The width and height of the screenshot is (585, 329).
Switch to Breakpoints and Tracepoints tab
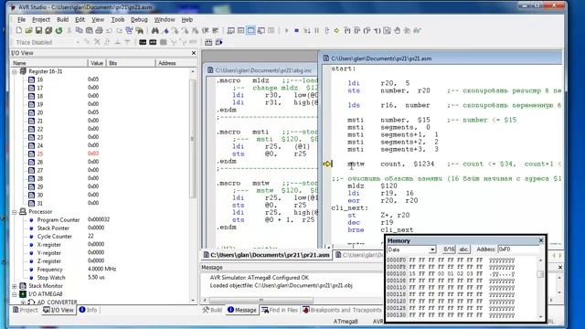coord(342,310)
